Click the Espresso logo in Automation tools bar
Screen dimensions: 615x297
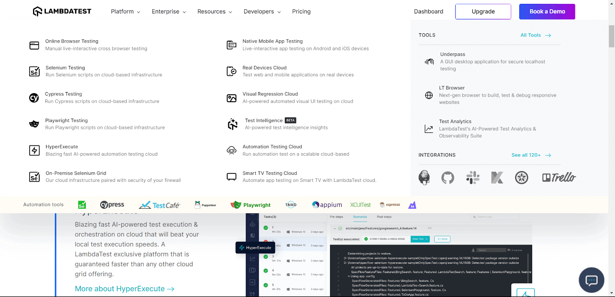pos(390,205)
